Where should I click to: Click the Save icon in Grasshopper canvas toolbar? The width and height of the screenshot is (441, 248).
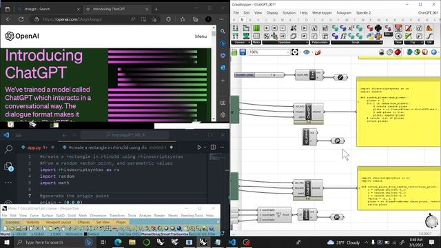point(243,52)
